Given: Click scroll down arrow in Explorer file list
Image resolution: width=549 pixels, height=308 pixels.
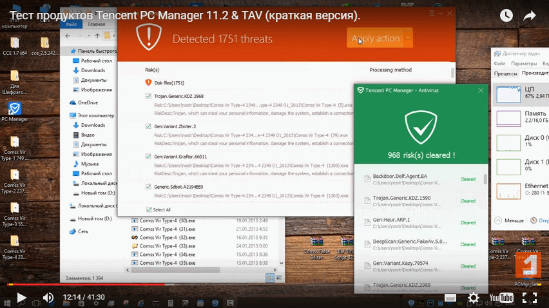Looking at the screenshot, I should [x=281, y=263].
